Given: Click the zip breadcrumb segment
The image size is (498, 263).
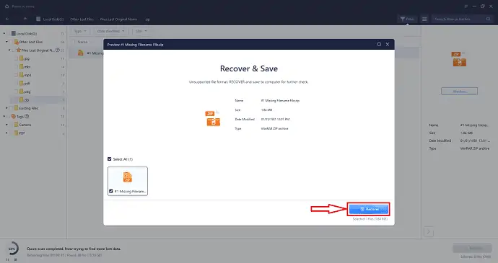Looking at the screenshot, I should pyautogui.click(x=148, y=19).
